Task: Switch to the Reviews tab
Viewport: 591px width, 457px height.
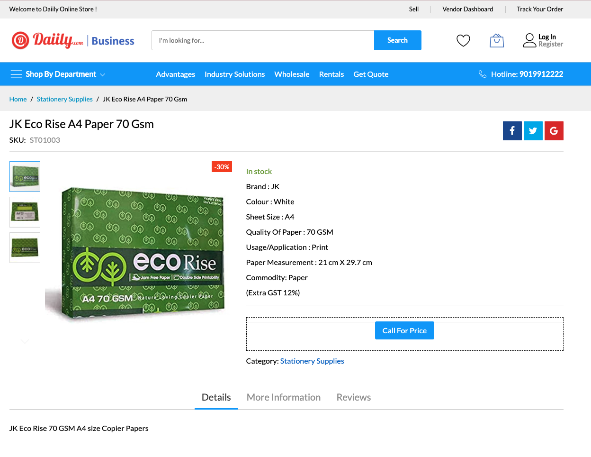Action: (354, 397)
